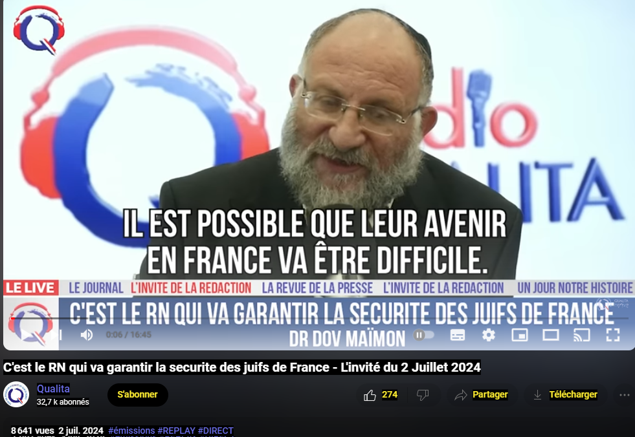
Task: Open the video settings gear
Action: click(489, 335)
